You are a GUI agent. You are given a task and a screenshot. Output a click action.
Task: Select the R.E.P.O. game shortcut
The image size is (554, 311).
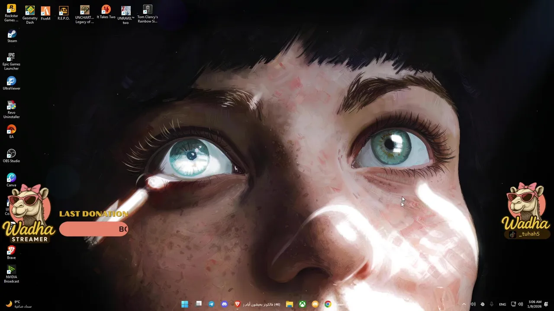pyautogui.click(x=64, y=13)
